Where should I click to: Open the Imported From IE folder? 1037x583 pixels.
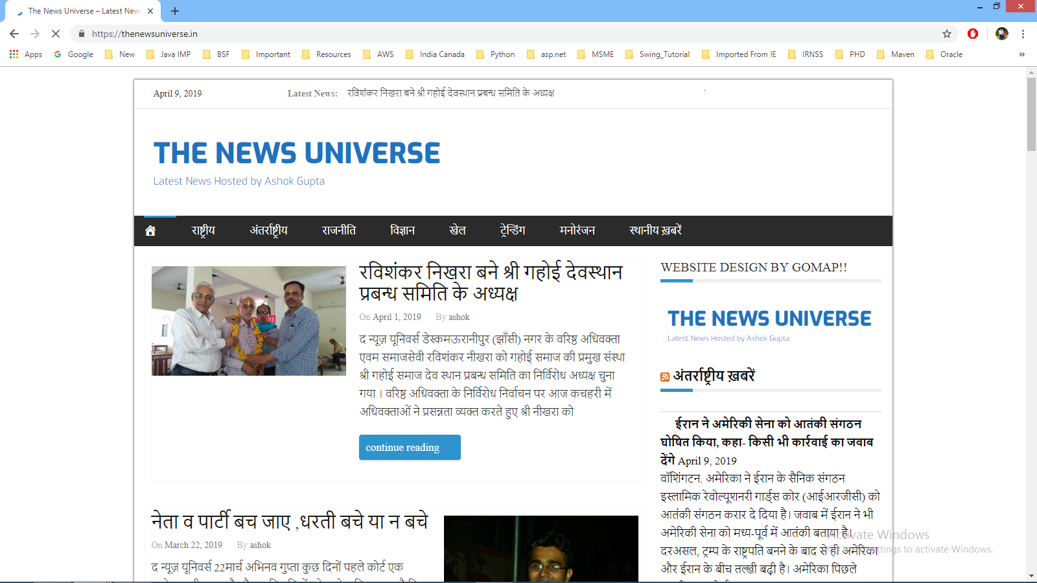(739, 54)
